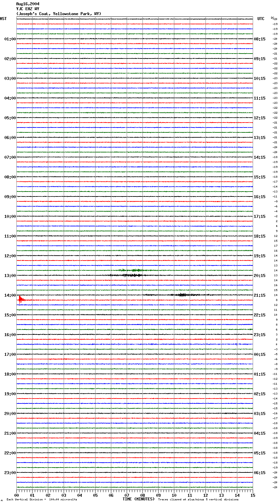Click the 19:15 UTC time label

(x=260, y=256)
